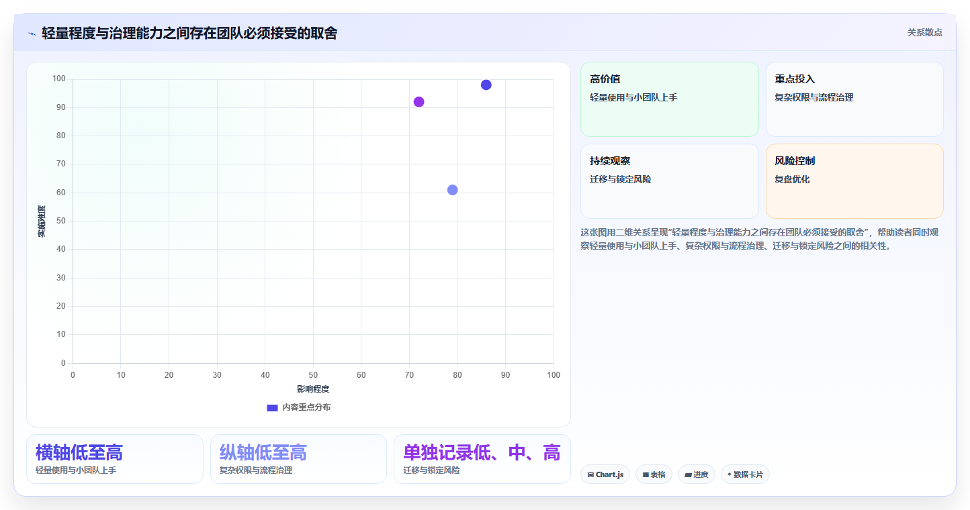Click the 单独记录低、中、高 heading
The image size is (970, 510).
tap(482, 452)
